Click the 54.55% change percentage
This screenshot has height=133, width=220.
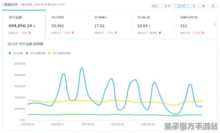coord(153,33)
